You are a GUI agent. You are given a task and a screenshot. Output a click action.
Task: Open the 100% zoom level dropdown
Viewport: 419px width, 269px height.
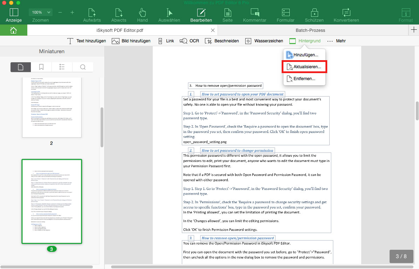click(x=40, y=12)
